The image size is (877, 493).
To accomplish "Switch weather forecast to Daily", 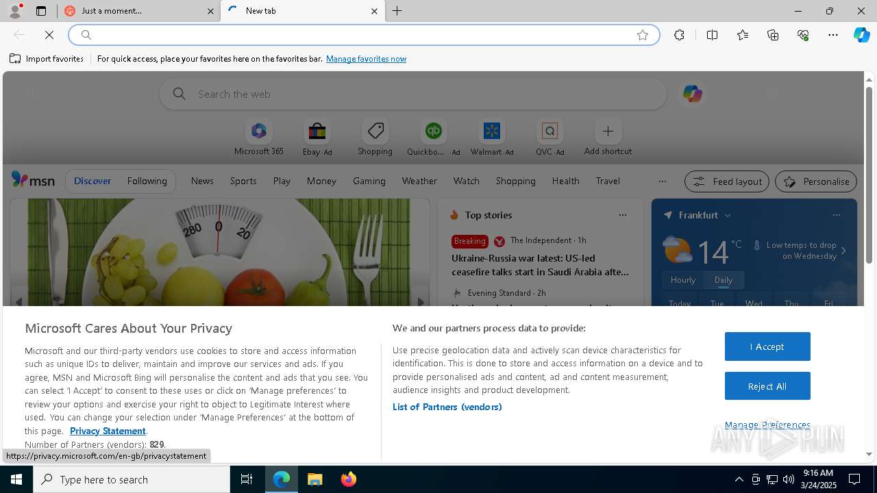I will (x=724, y=280).
